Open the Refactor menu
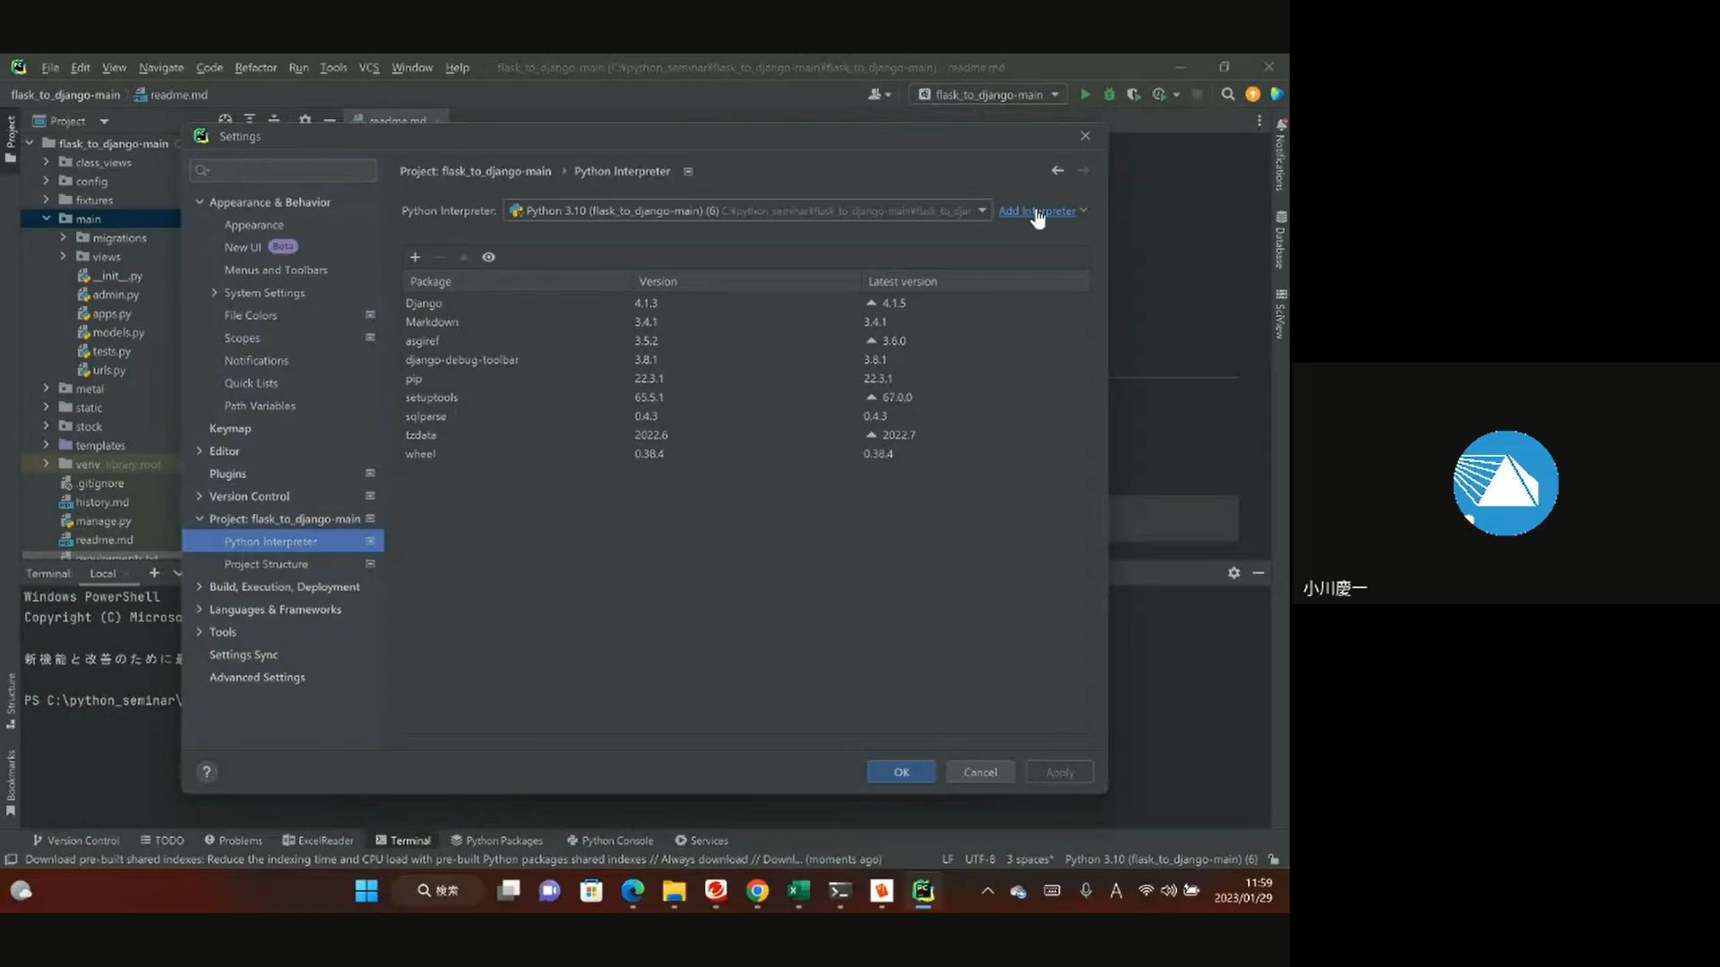Screen dimensions: 1720x967 click(x=255, y=67)
